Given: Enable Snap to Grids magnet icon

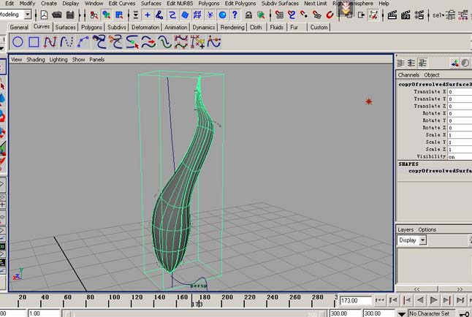Looking at the screenshot, I should 279,15.
